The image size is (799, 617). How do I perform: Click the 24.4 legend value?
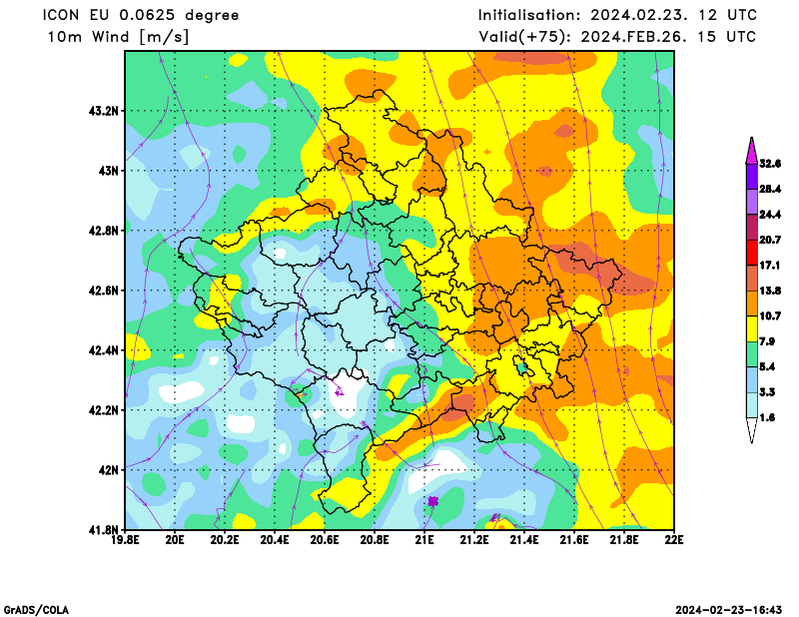pyautogui.click(x=770, y=215)
